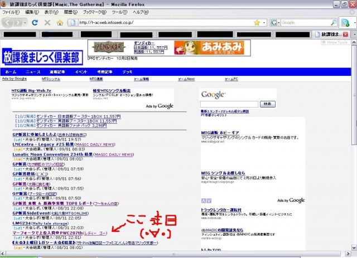Viewport: 357px width, 258px height.
Task: Click the 検索 search button
Action: point(268,104)
